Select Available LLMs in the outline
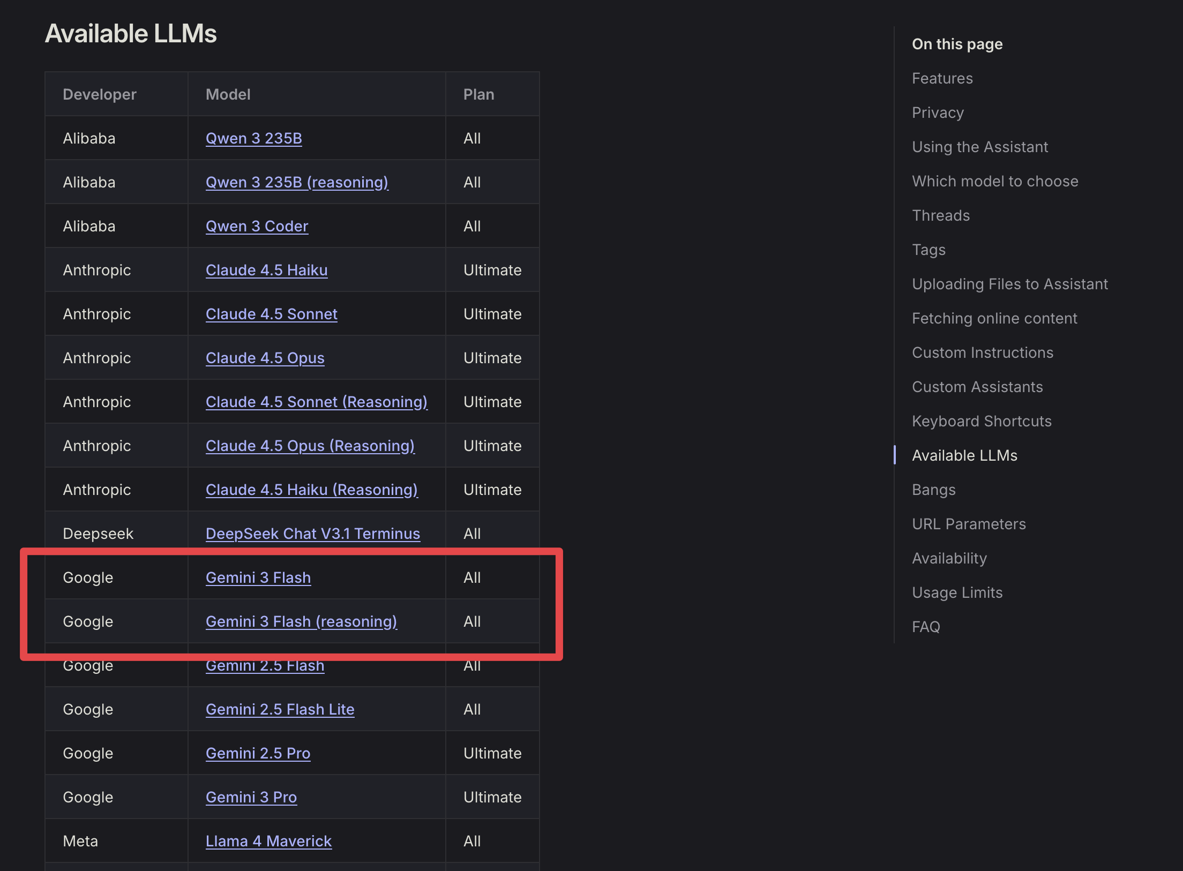1183x871 pixels. pos(964,455)
